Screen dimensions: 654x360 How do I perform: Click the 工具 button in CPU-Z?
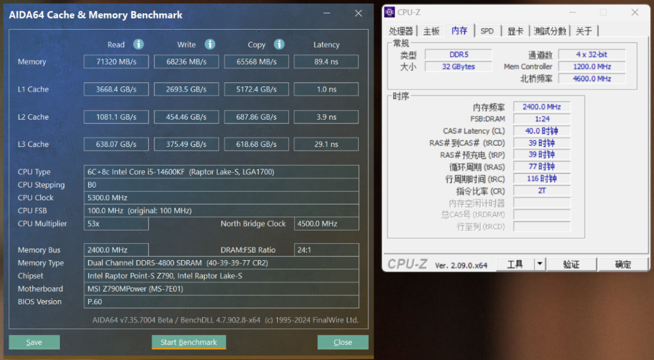coord(515,264)
